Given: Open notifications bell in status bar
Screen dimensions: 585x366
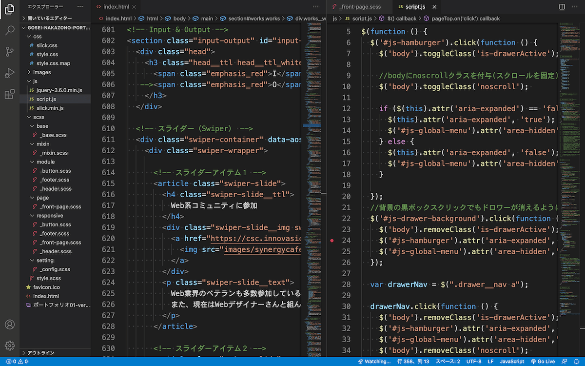Looking at the screenshot, I should point(577,362).
